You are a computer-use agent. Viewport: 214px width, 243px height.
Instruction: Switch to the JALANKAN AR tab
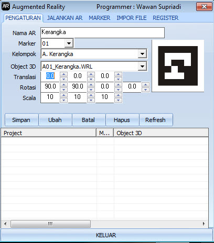click(65, 18)
